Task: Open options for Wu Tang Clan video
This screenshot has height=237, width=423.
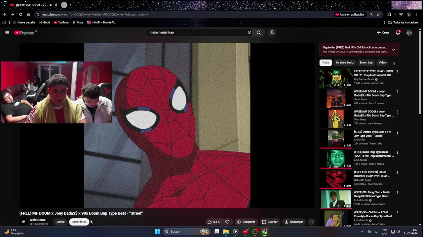Action: (x=397, y=193)
